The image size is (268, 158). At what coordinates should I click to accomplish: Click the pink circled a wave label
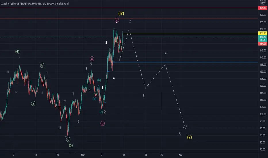[x=92, y=59]
